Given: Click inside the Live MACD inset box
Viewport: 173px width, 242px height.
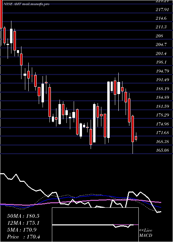Looking at the screenshot, I should pos(95,225).
